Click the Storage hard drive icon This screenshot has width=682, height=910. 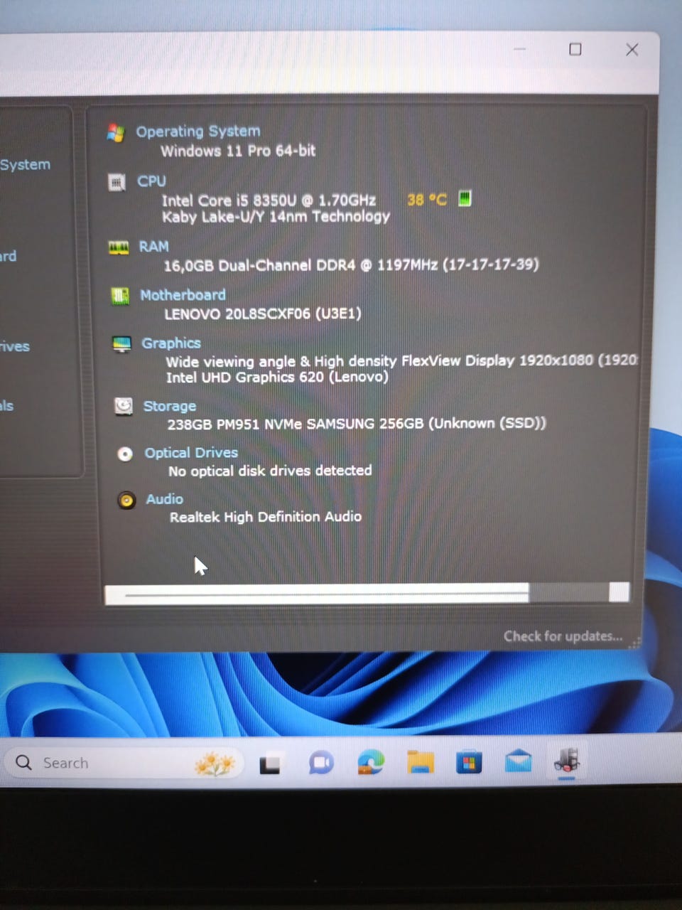(124, 407)
